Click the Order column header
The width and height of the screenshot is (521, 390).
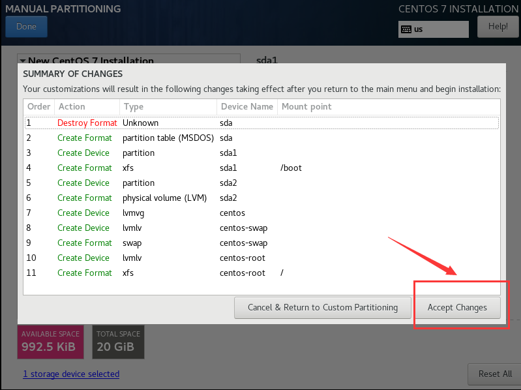(x=39, y=107)
